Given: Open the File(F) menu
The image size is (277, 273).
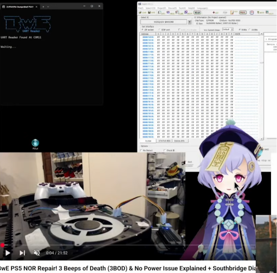Looking at the screenshot, I should 140,8.
